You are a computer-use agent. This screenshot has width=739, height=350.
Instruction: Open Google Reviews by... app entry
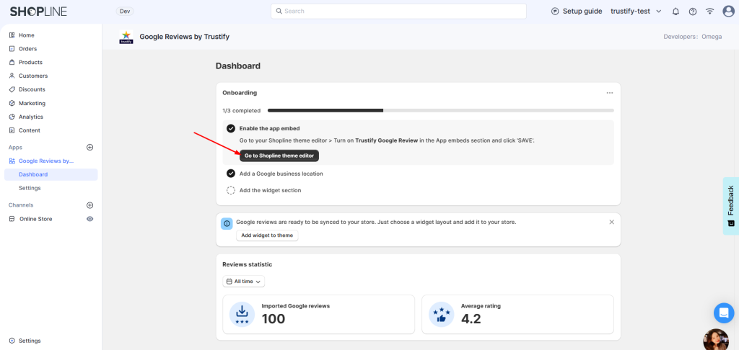pyautogui.click(x=46, y=161)
